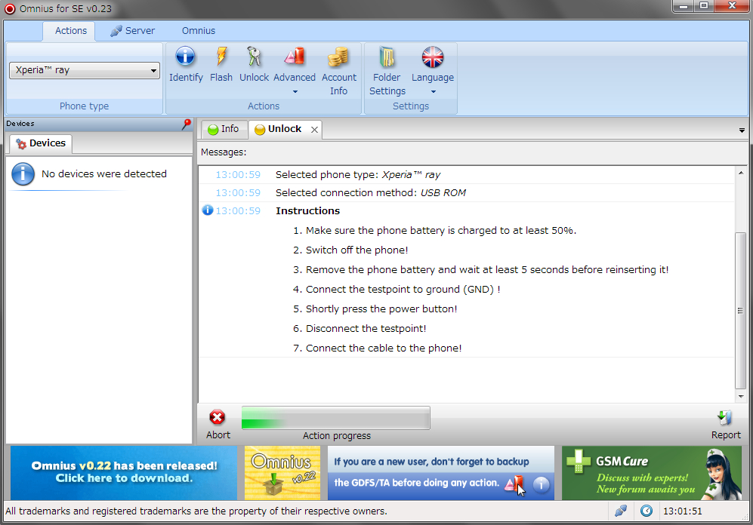Click the 'Disconnect the testpoint!' instruction

click(x=366, y=328)
